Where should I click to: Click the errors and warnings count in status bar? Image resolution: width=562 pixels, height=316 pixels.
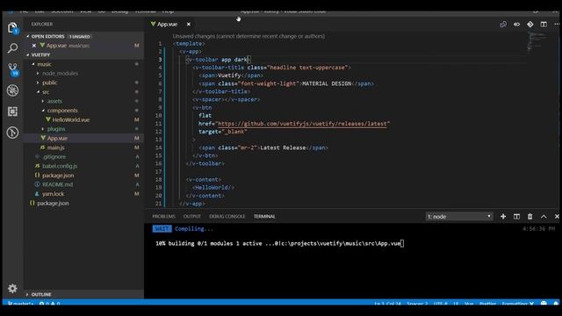(50, 304)
